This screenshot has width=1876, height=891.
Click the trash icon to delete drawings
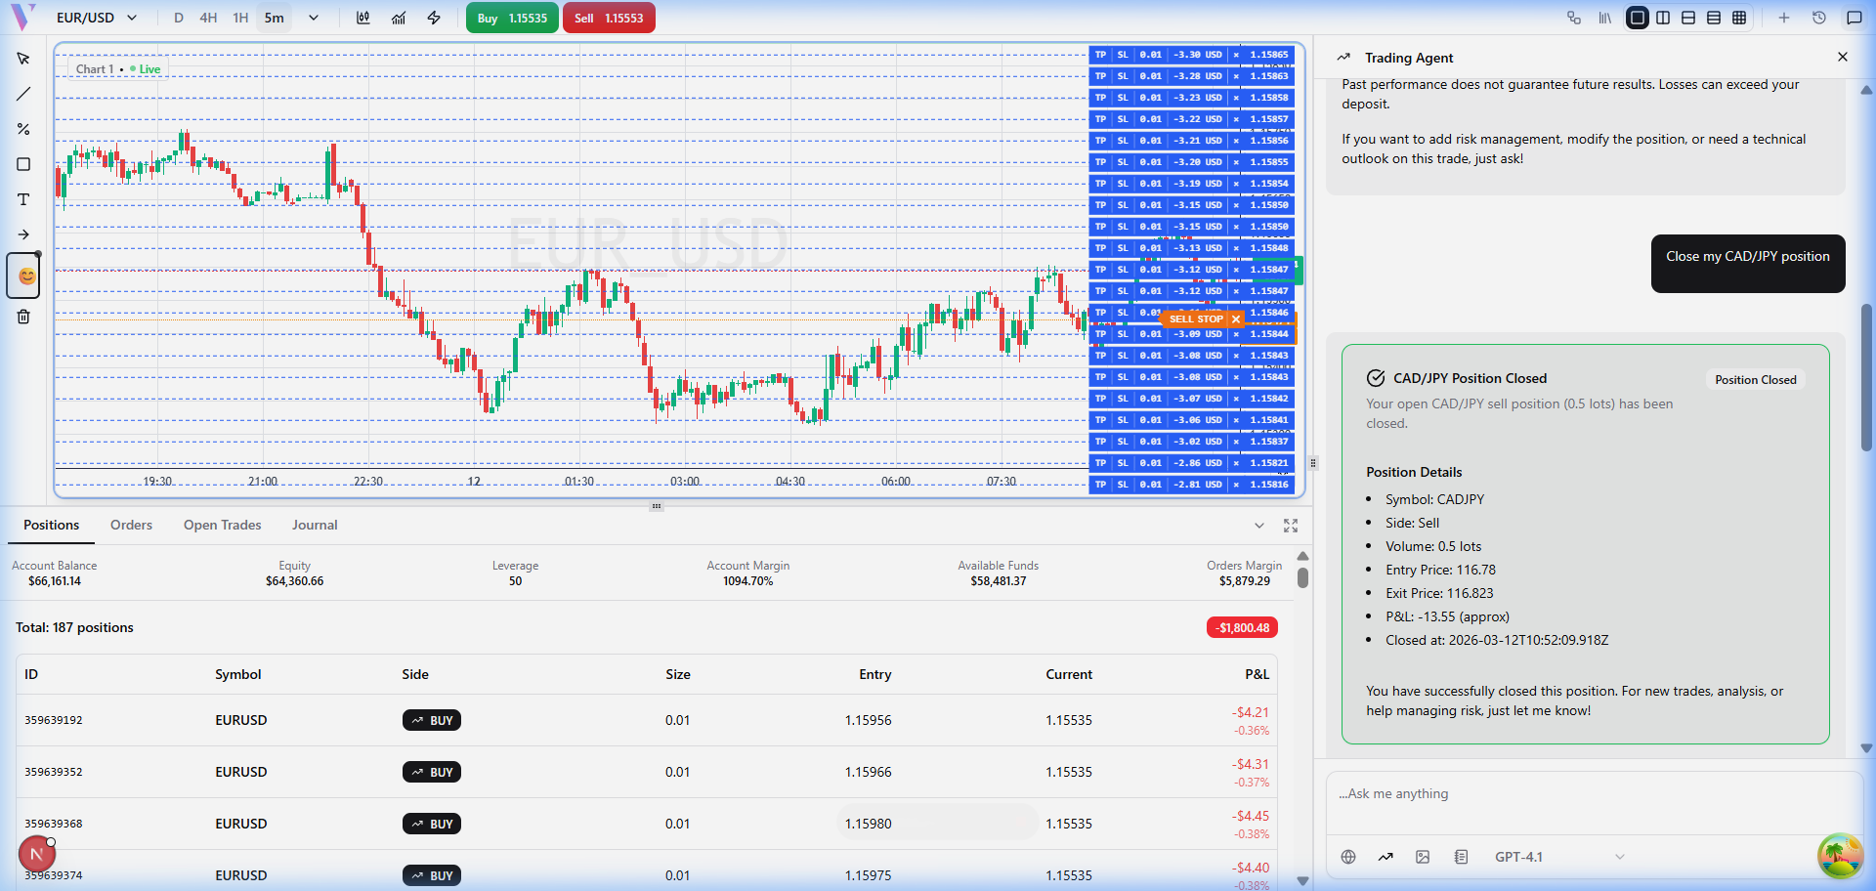pyautogui.click(x=23, y=317)
